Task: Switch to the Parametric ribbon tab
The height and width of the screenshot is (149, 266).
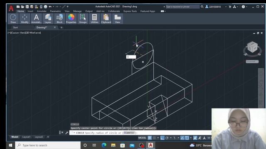Action: point(55,11)
